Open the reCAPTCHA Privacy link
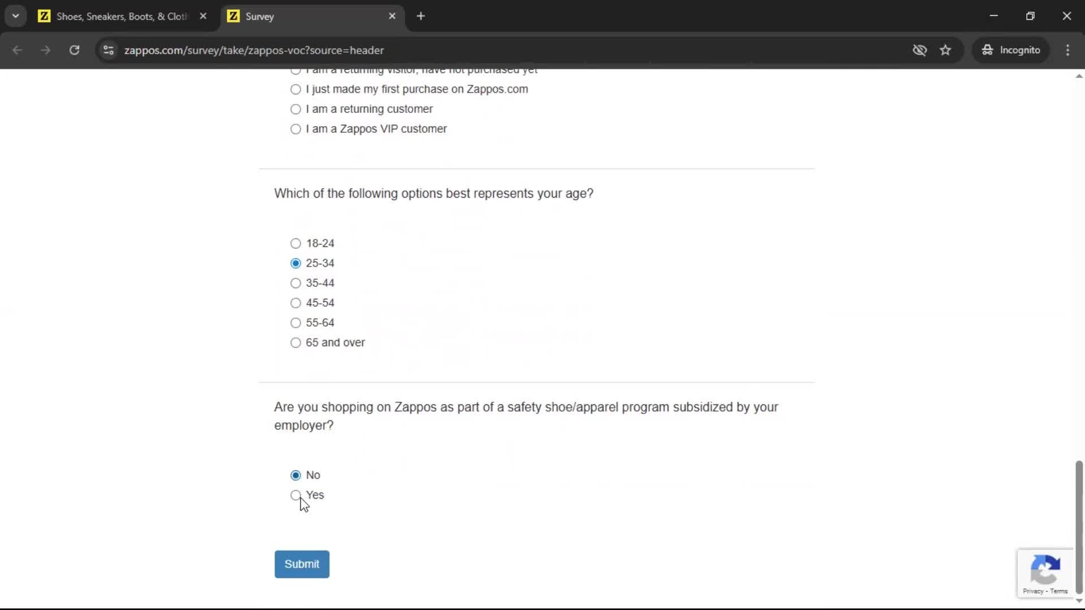The height and width of the screenshot is (610, 1085). (1033, 591)
